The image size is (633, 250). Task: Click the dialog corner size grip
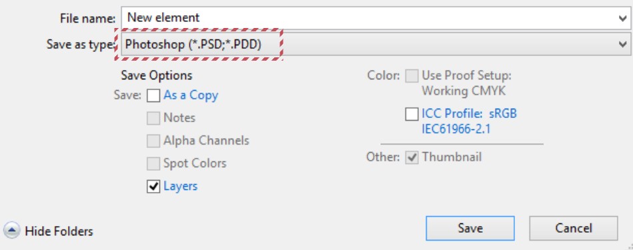pos(629,246)
